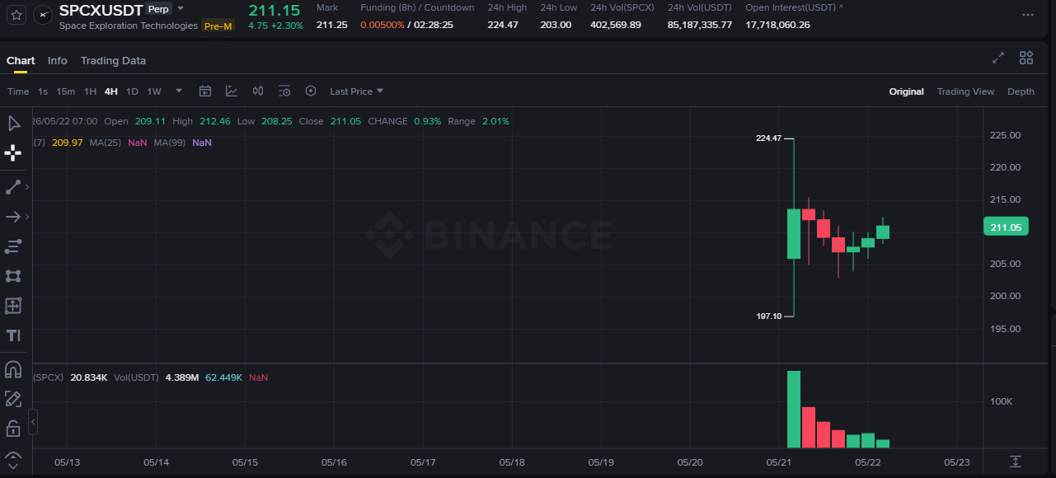Open the SPCXUSDT pair selector dropdown arrow
The image size is (1056, 478).
coord(181,9)
